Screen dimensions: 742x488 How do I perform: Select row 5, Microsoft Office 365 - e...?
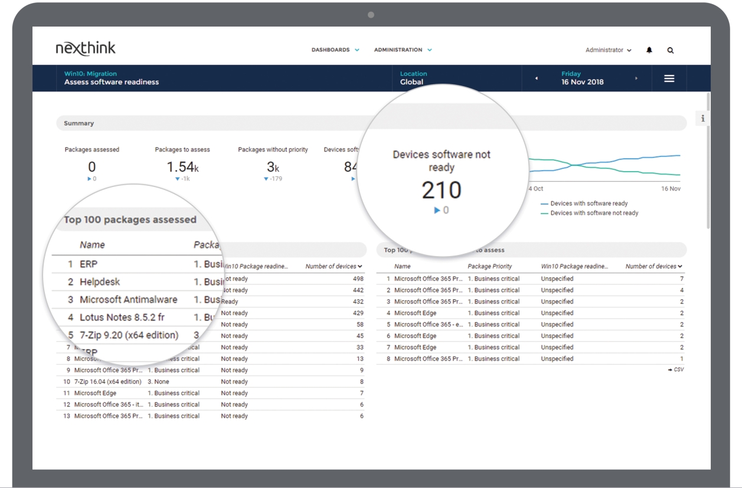531,325
